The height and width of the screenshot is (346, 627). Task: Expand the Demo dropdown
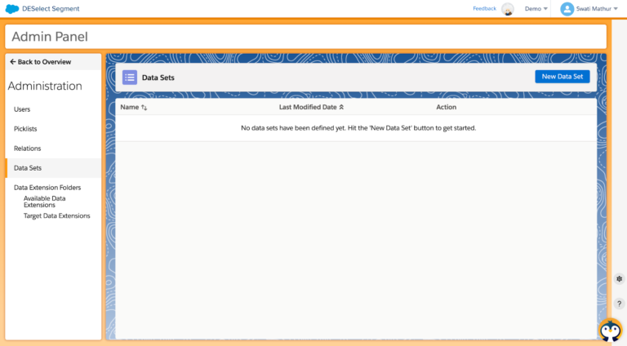coord(536,9)
